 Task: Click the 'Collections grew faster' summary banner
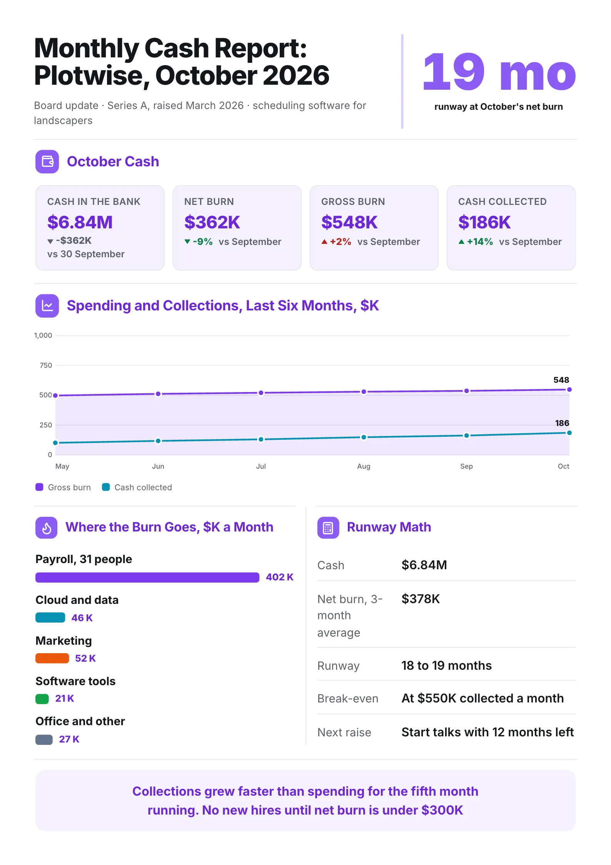click(x=305, y=801)
